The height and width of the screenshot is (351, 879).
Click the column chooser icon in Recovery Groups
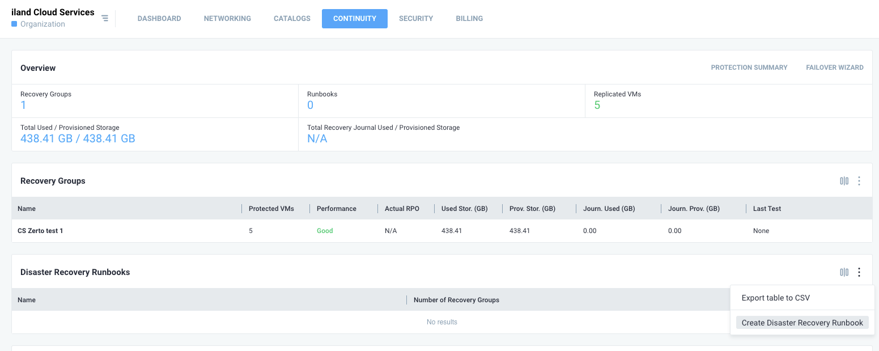844,181
